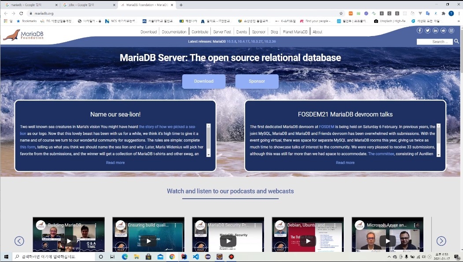Screen dimensions: 463x262
Task: Open MariaDB LinkedIn page icon
Action: [x=436, y=30]
